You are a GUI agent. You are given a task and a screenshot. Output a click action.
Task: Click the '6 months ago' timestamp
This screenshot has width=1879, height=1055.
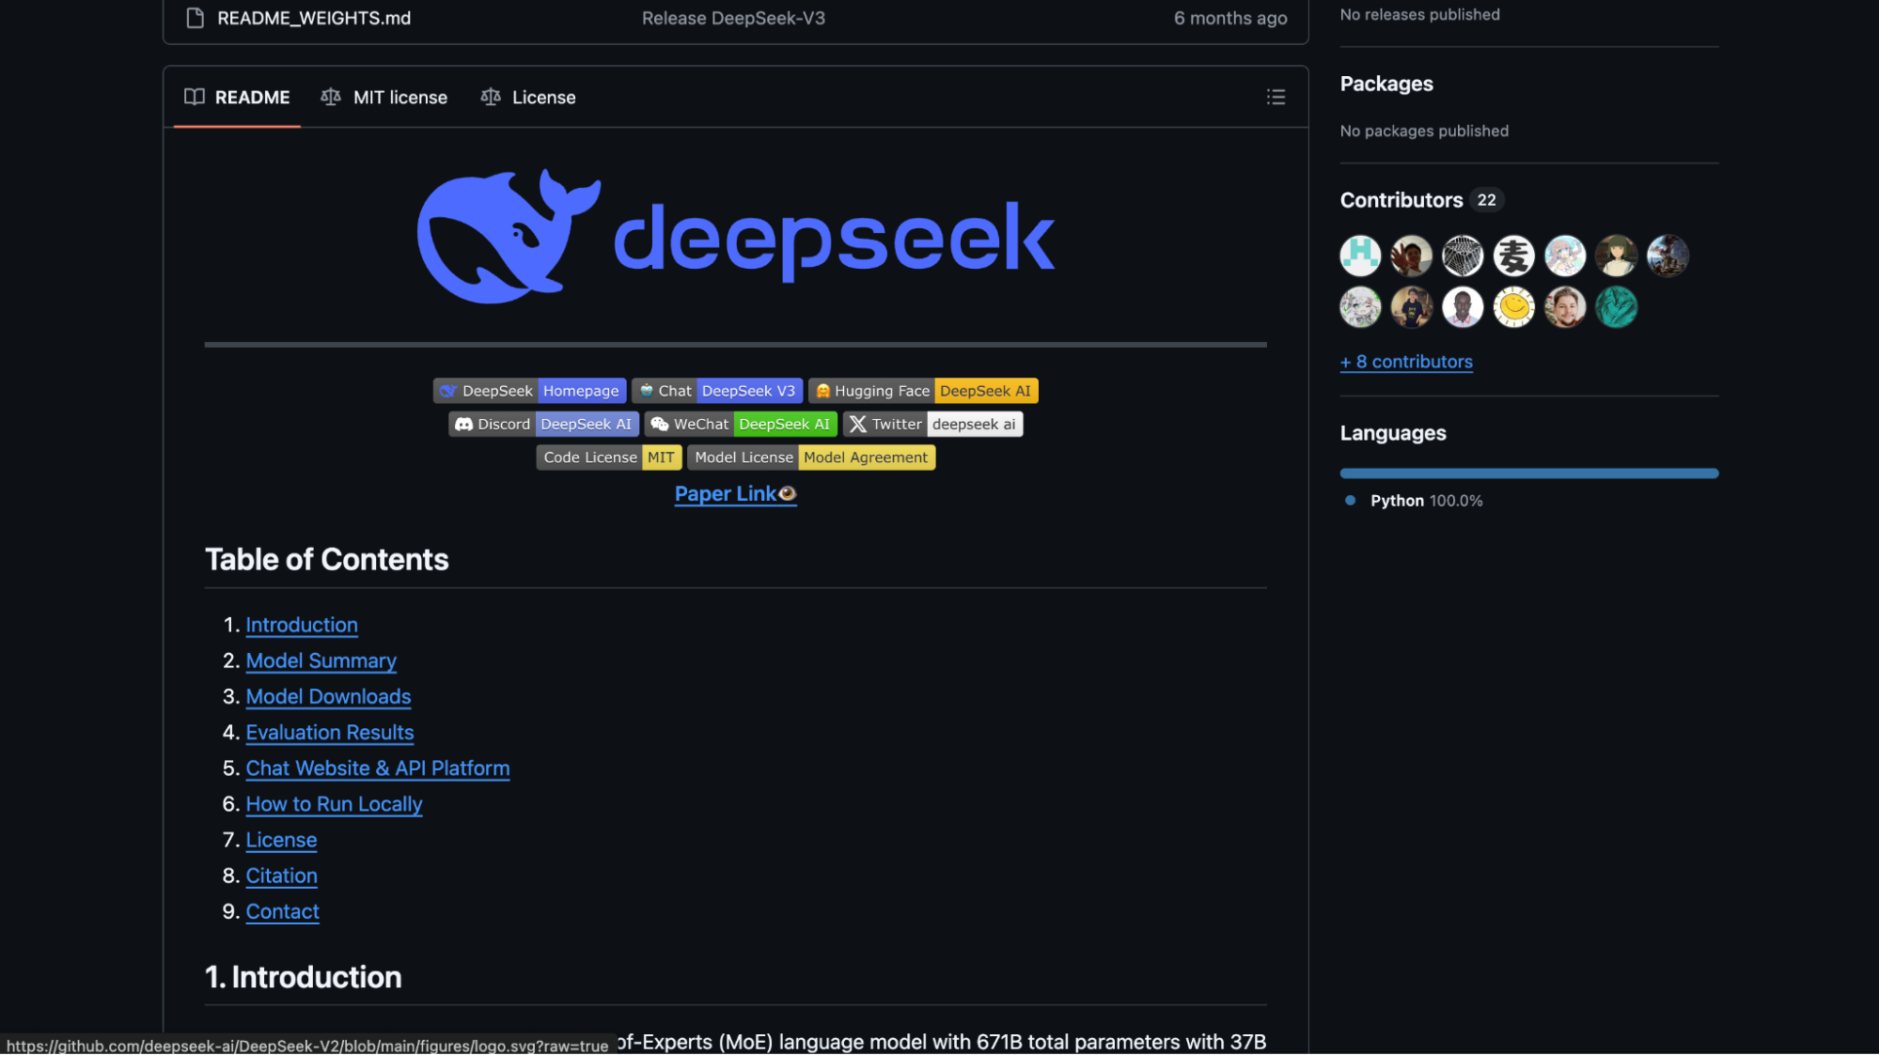click(x=1230, y=18)
